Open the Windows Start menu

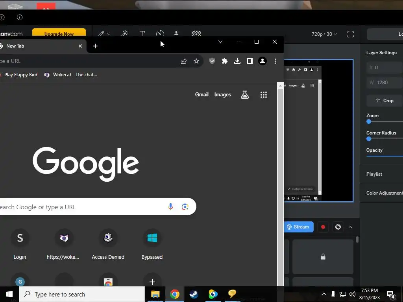[x=9, y=294]
